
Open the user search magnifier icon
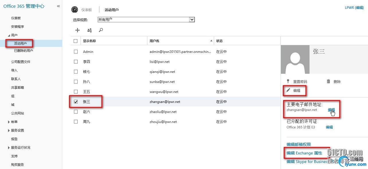101,30
